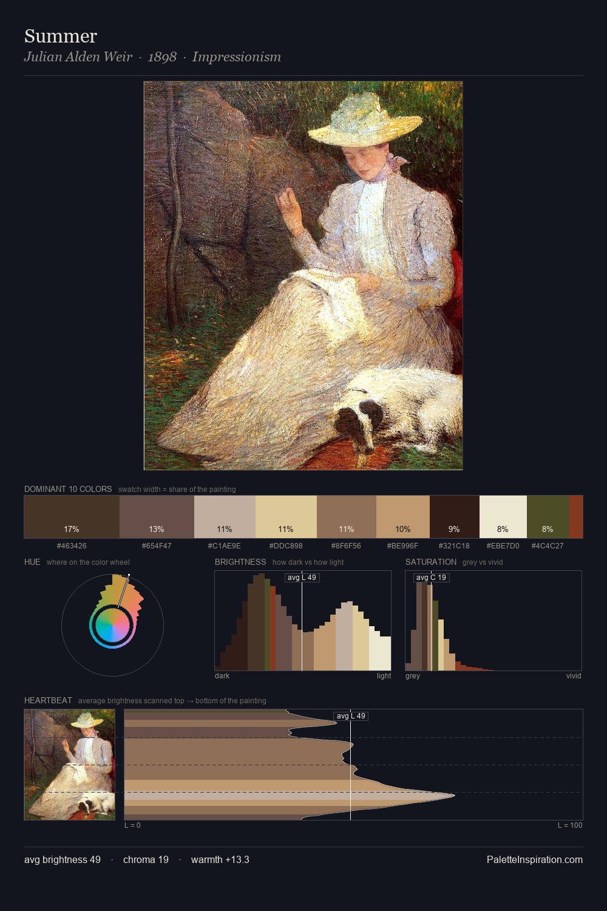Click the hex label #654F47
The image size is (607, 911).
[157, 546]
